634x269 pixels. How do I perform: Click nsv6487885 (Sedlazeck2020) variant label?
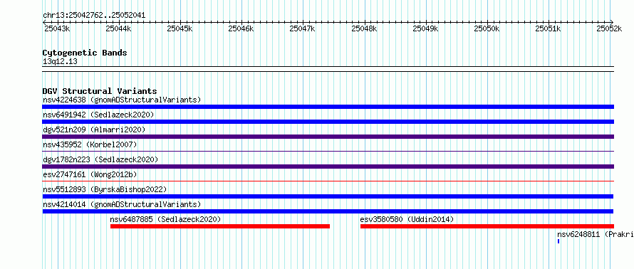coord(165,219)
